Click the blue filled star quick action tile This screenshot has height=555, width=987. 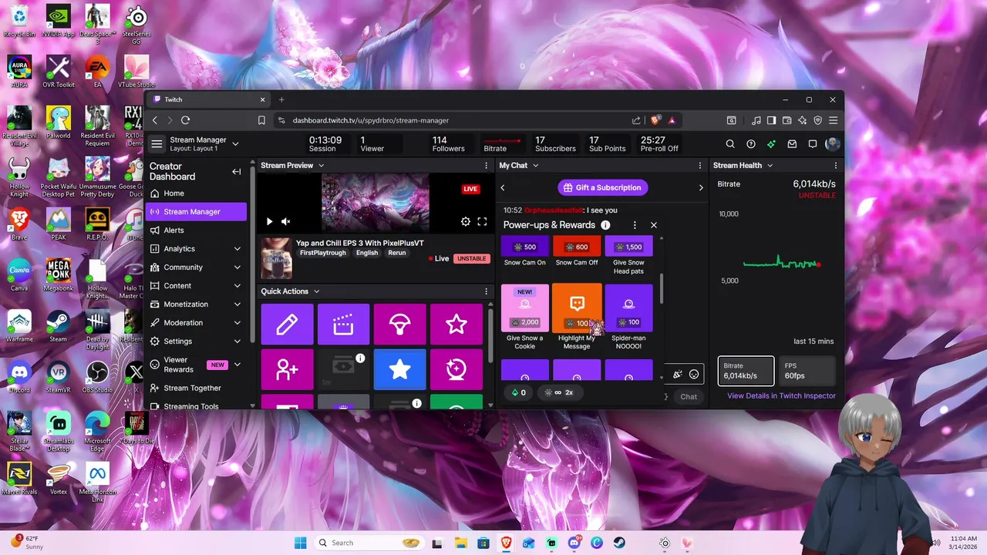pyautogui.click(x=399, y=370)
